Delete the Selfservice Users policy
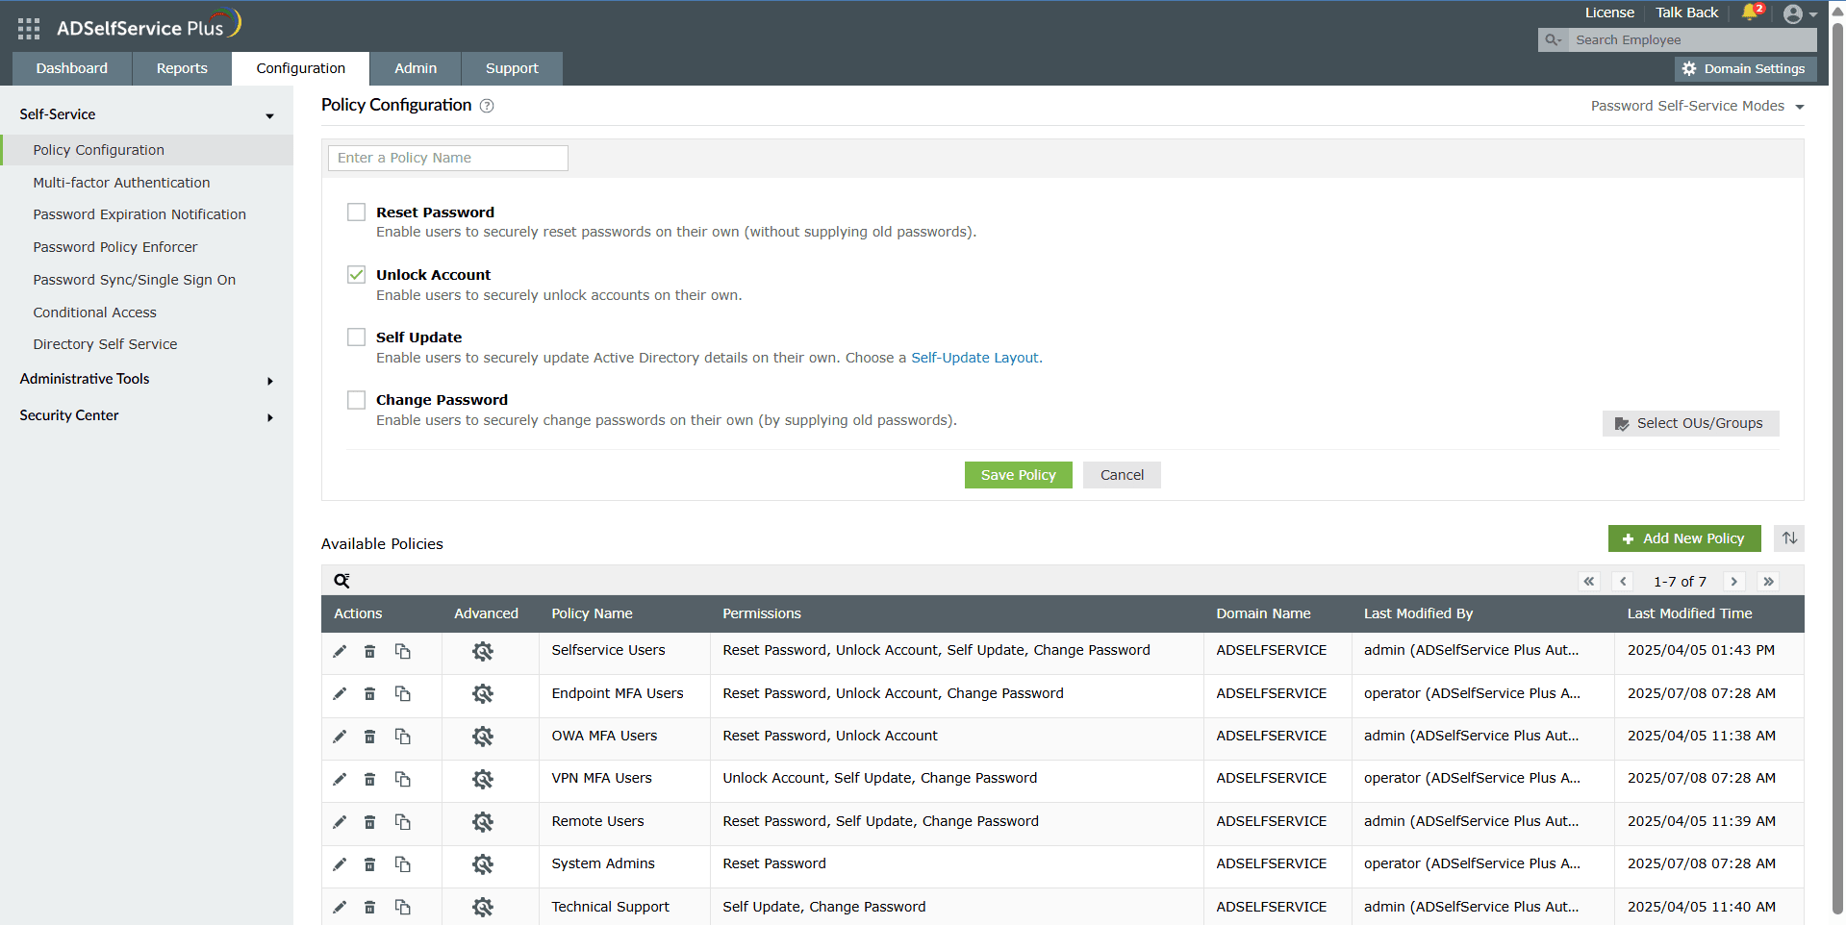The height and width of the screenshot is (925, 1846). click(x=369, y=651)
